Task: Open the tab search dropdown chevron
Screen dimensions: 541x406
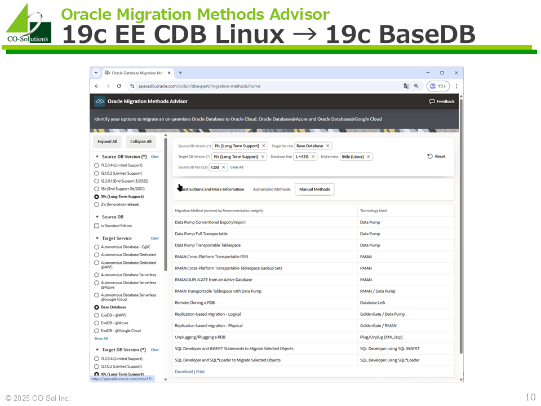Action: [96, 73]
